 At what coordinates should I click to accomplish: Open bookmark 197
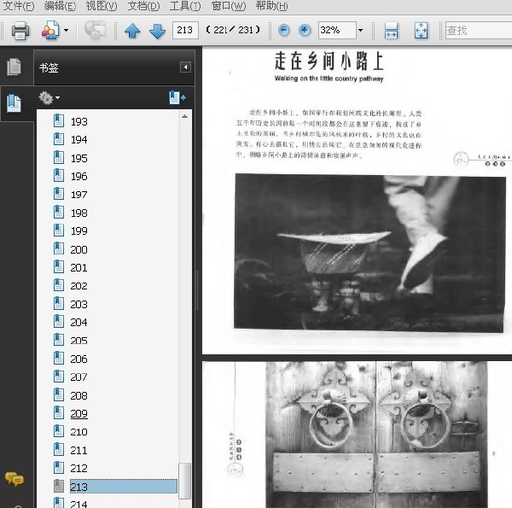(x=79, y=195)
